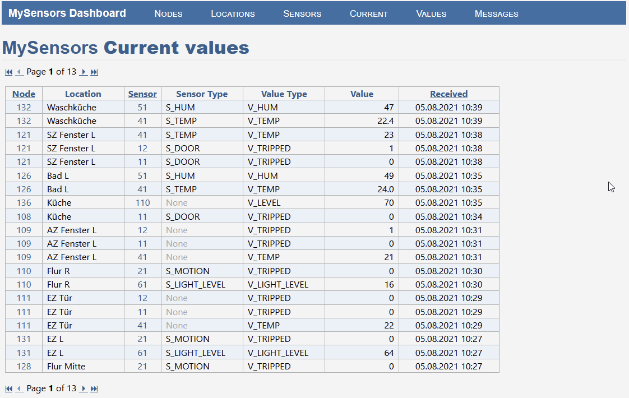This screenshot has height=398, width=629.
Task: Select value 23 in the SZ Fenster L row
Action: 388,135
